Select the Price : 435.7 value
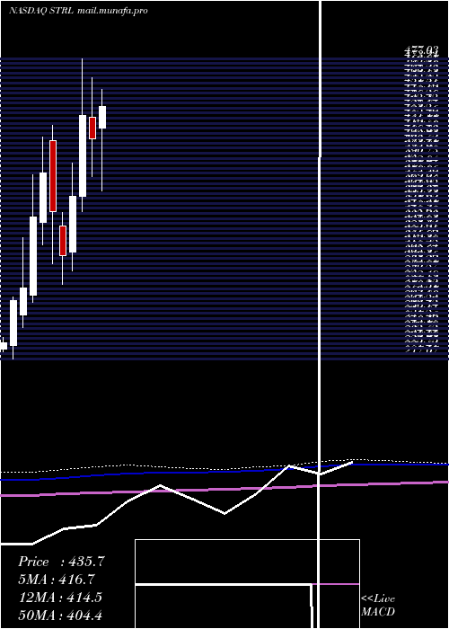This screenshot has width=449, height=629. point(61,562)
